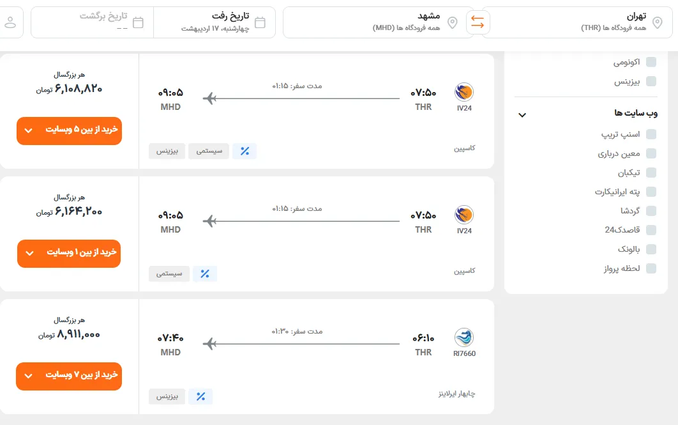
Task: Click the بیزینس tag on Chabahar flight
Action: click(x=167, y=396)
